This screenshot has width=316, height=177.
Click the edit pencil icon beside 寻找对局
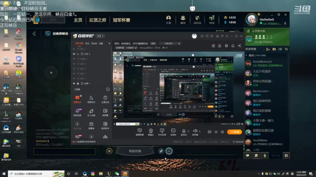[161, 151]
